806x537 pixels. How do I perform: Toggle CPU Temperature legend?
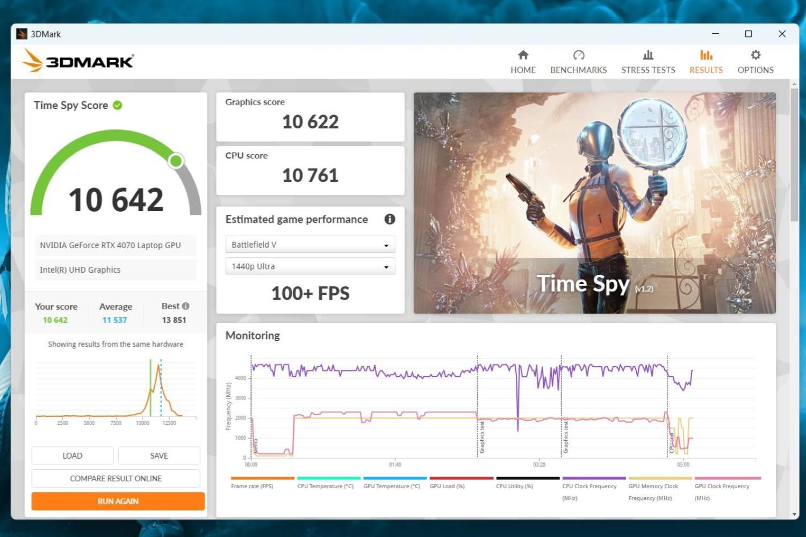tap(328, 483)
